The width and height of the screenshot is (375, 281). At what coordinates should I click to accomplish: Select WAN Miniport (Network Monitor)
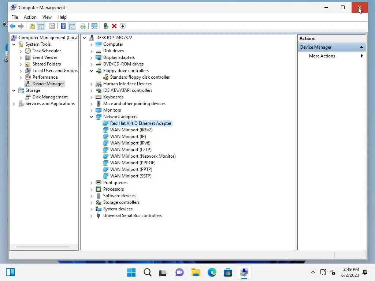(x=143, y=156)
